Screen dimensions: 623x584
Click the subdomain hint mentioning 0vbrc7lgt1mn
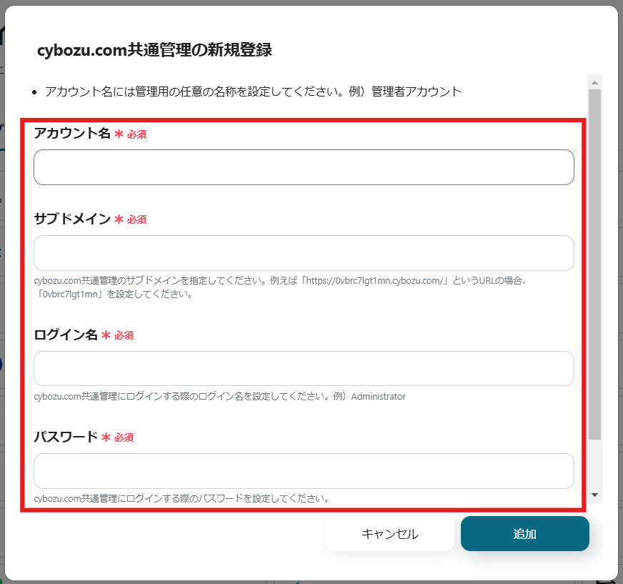click(x=281, y=287)
